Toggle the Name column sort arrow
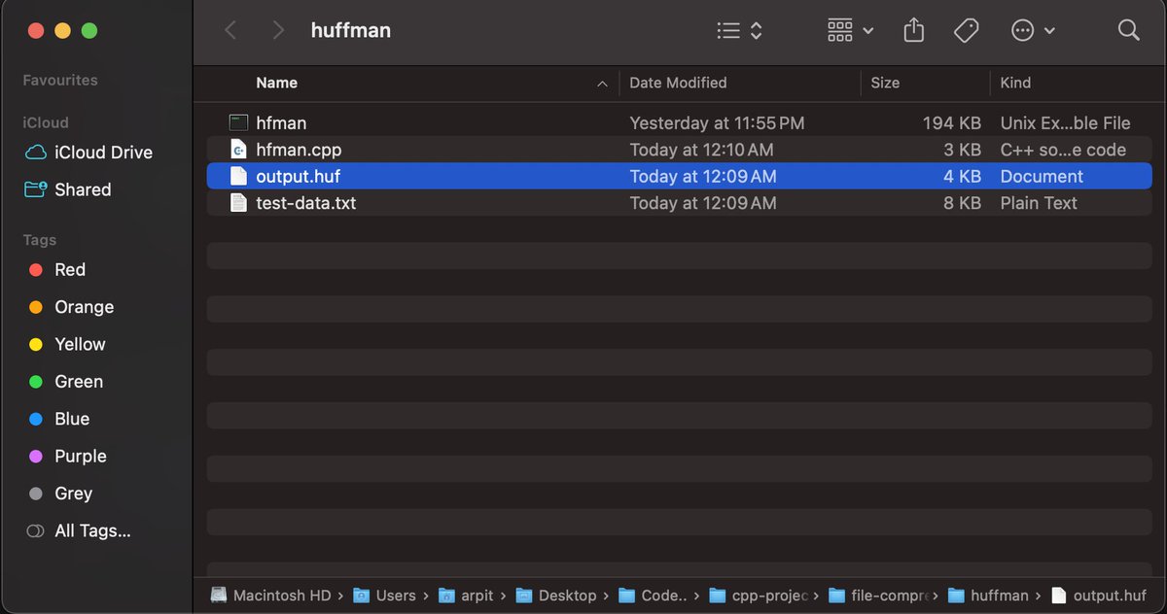1167x614 pixels. pos(602,84)
